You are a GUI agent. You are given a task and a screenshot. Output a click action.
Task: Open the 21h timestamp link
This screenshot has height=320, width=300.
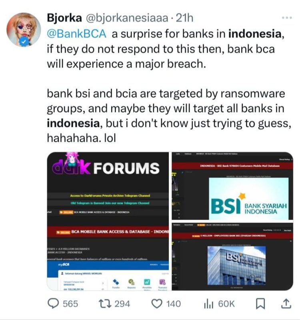pos(184,18)
